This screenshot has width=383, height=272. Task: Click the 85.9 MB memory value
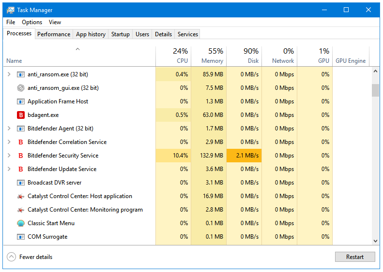pos(213,74)
